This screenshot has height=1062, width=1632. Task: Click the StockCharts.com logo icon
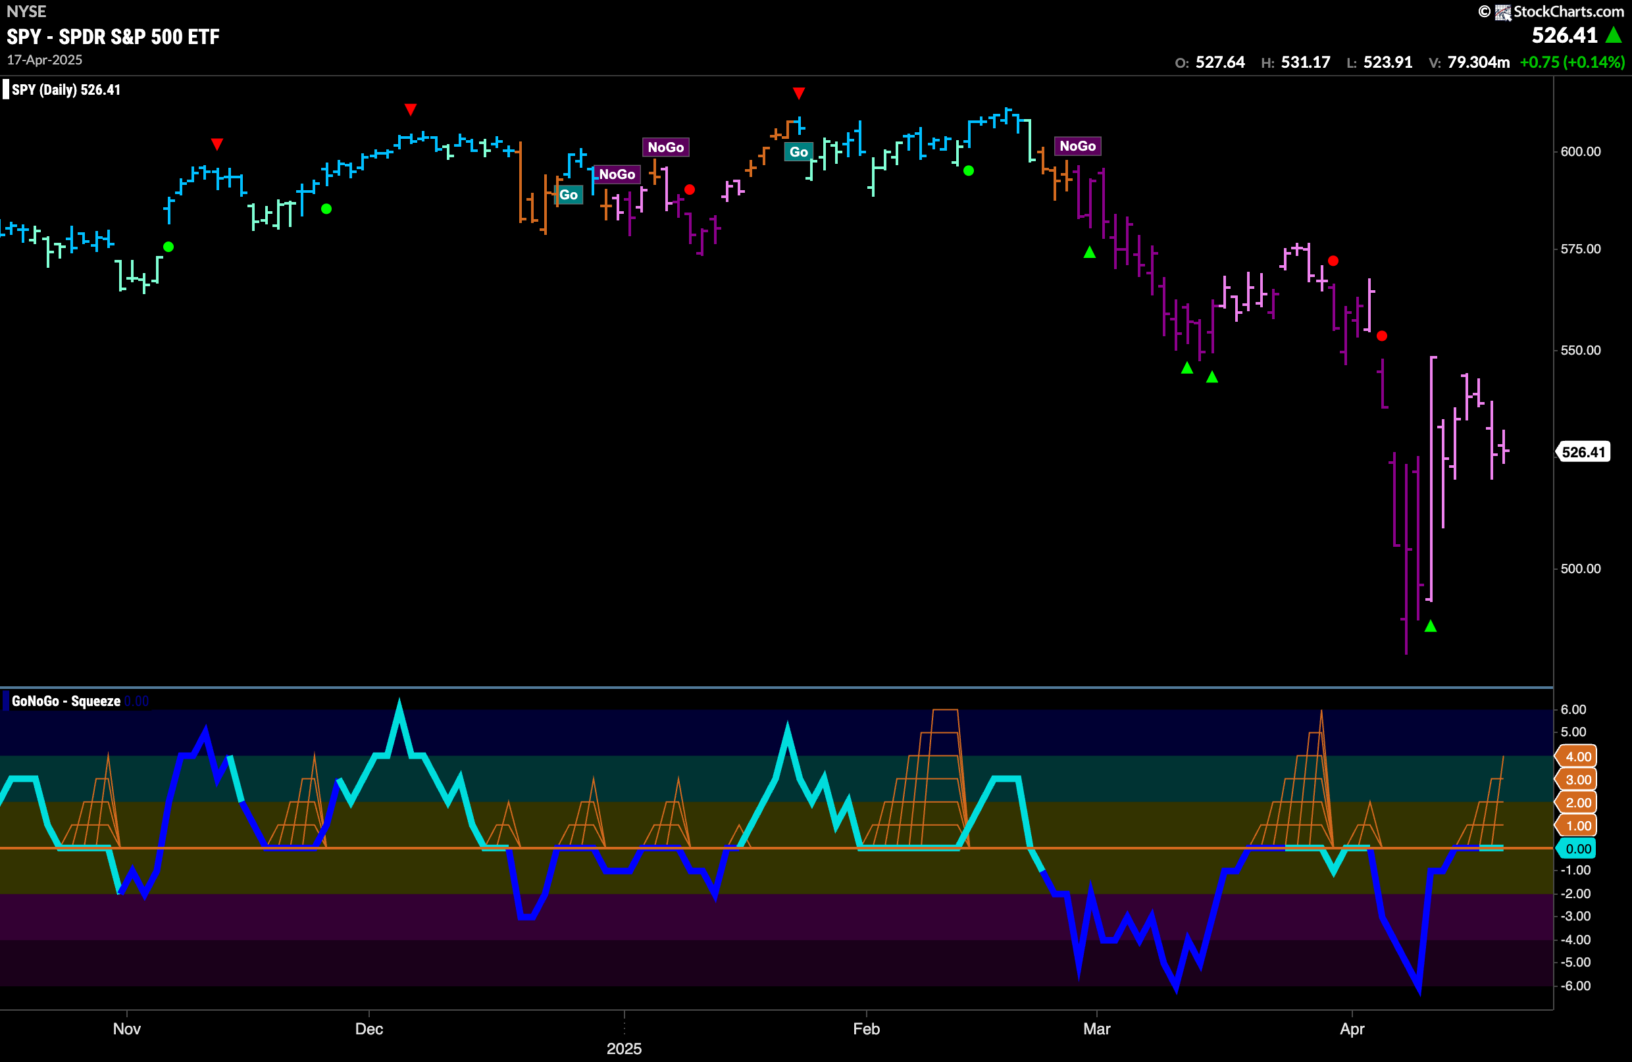click(1503, 12)
